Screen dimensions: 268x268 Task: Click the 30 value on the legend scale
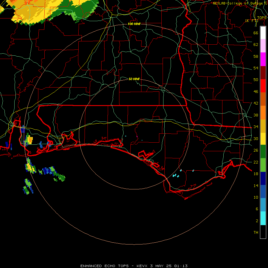click(x=256, y=138)
